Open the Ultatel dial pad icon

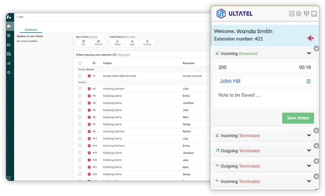pyautogui.click(x=306, y=14)
